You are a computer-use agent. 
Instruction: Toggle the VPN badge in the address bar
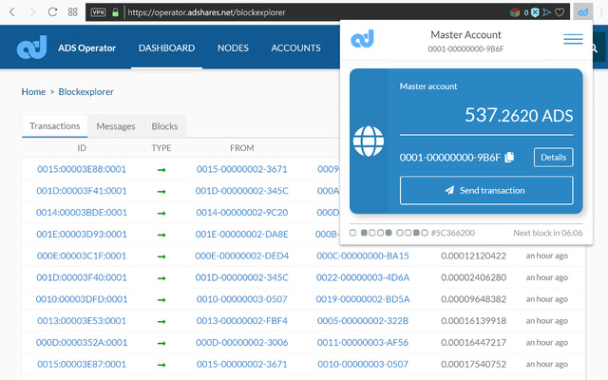[x=99, y=12]
